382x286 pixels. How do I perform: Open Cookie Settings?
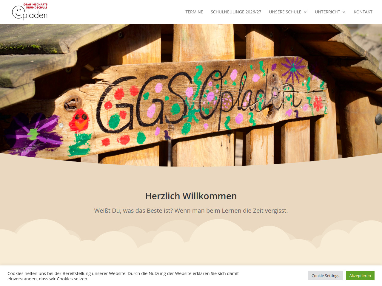[325, 276]
